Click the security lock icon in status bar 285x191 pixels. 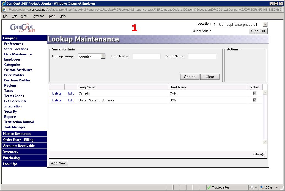(x=252, y=187)
